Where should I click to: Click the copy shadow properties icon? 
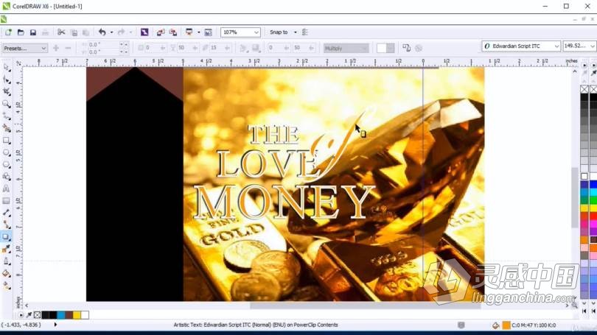point(406,49)
